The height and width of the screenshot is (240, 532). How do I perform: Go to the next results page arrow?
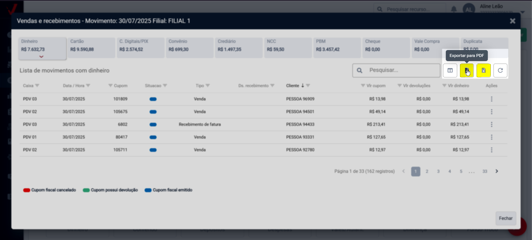click(x=497, y=171)
